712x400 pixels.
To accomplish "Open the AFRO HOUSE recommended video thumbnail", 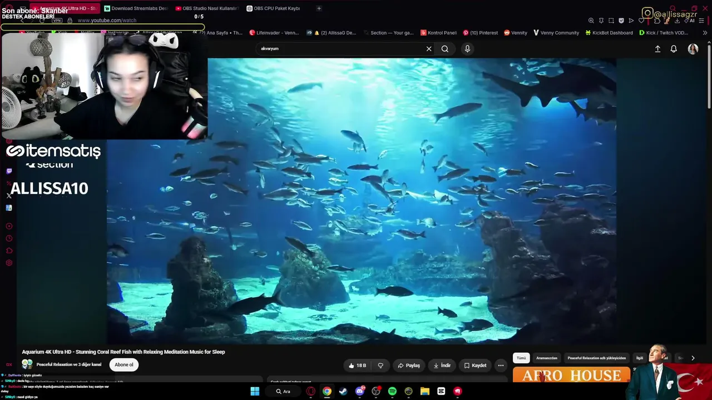I will point(572,376).
